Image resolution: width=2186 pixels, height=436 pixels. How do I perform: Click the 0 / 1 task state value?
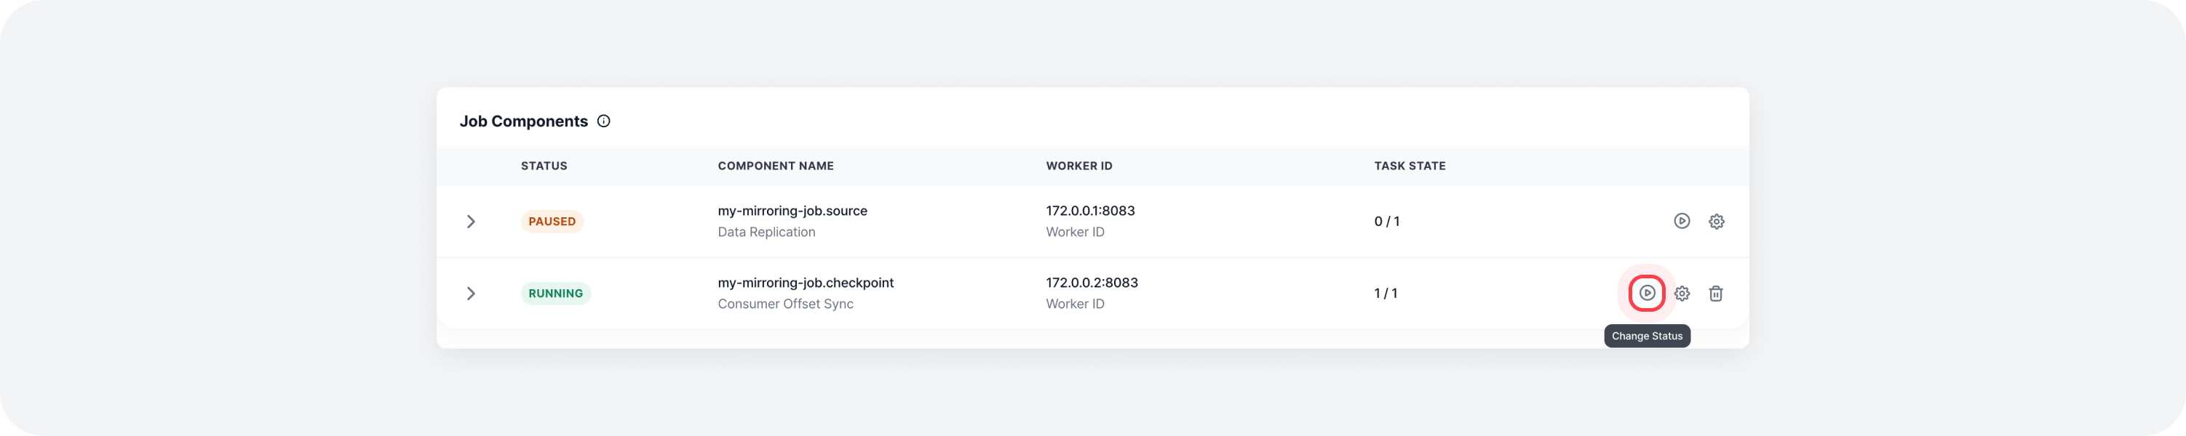point(1386,222)
